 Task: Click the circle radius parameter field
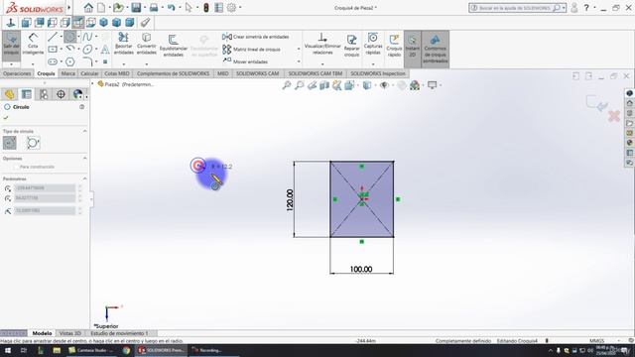click(x=45, y=210)
